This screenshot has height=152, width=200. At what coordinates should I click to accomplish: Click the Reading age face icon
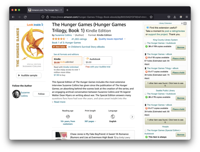68,117
